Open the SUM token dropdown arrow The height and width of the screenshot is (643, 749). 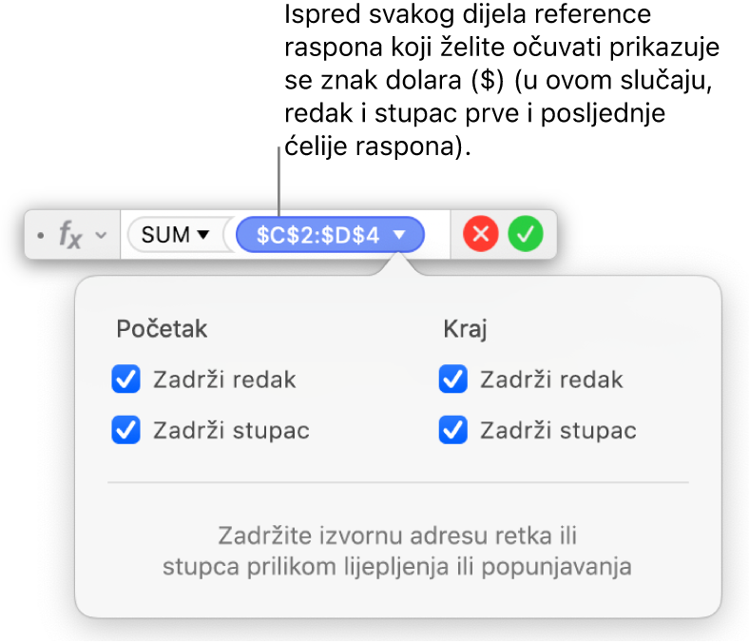tap(202, 236)
